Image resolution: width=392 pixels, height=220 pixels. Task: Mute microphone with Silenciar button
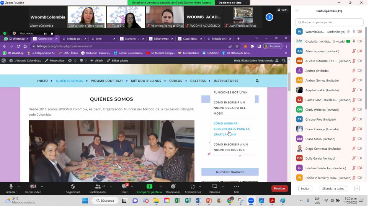pos(11,188)
